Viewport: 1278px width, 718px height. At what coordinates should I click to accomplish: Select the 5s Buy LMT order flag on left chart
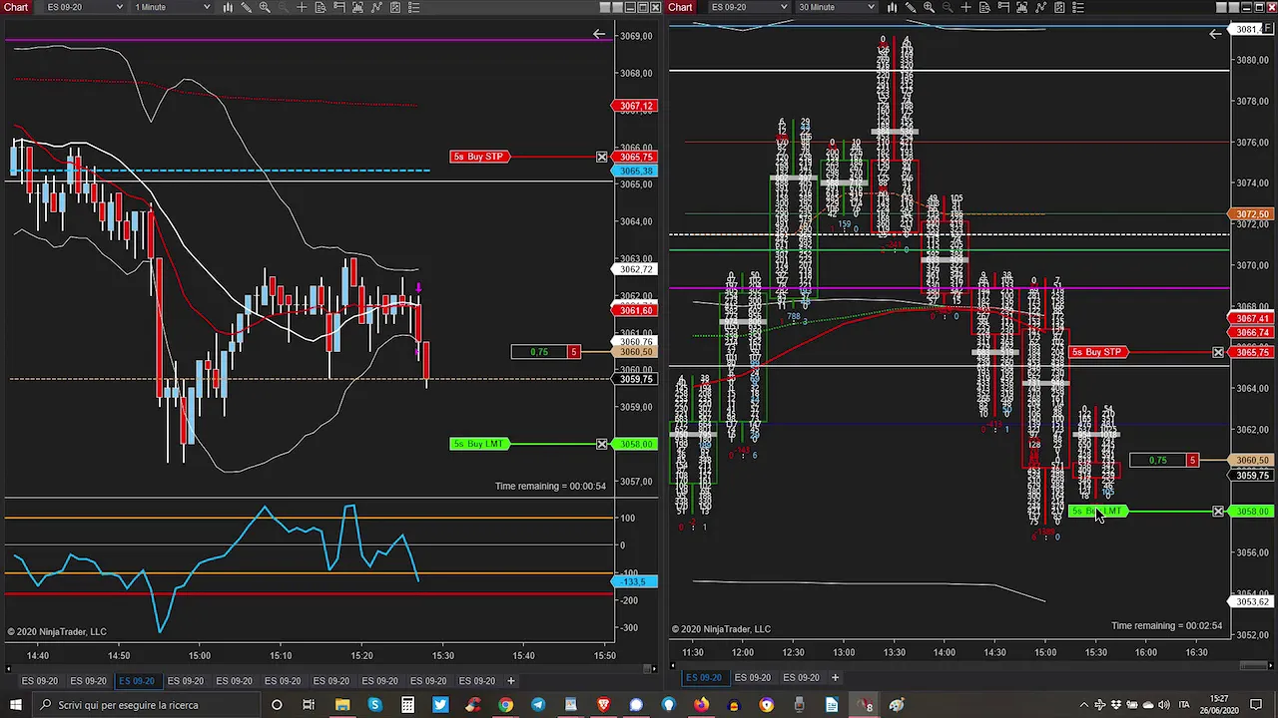tap(481, 444)
